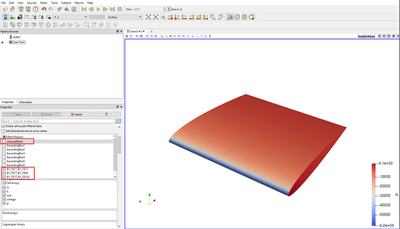Set view direction to +X
Image resolution: width=400 pixels, height=229 pixels.
tap(170, 17)
